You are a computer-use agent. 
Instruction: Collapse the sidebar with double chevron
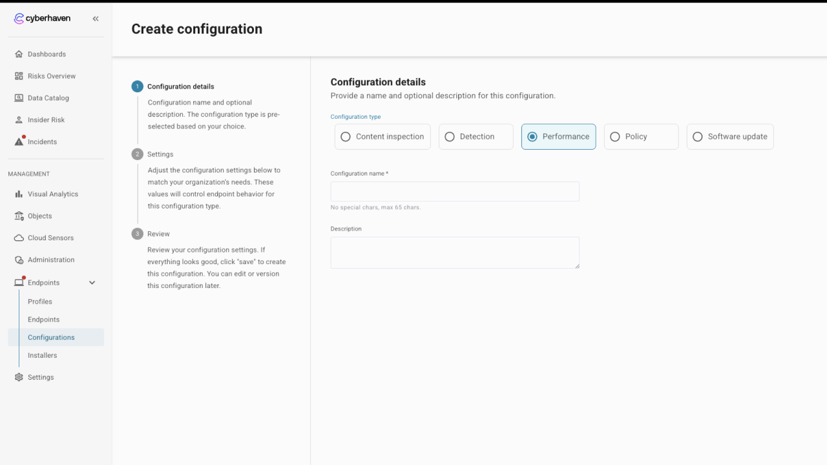pyautogui.click(x=96, y=19)
